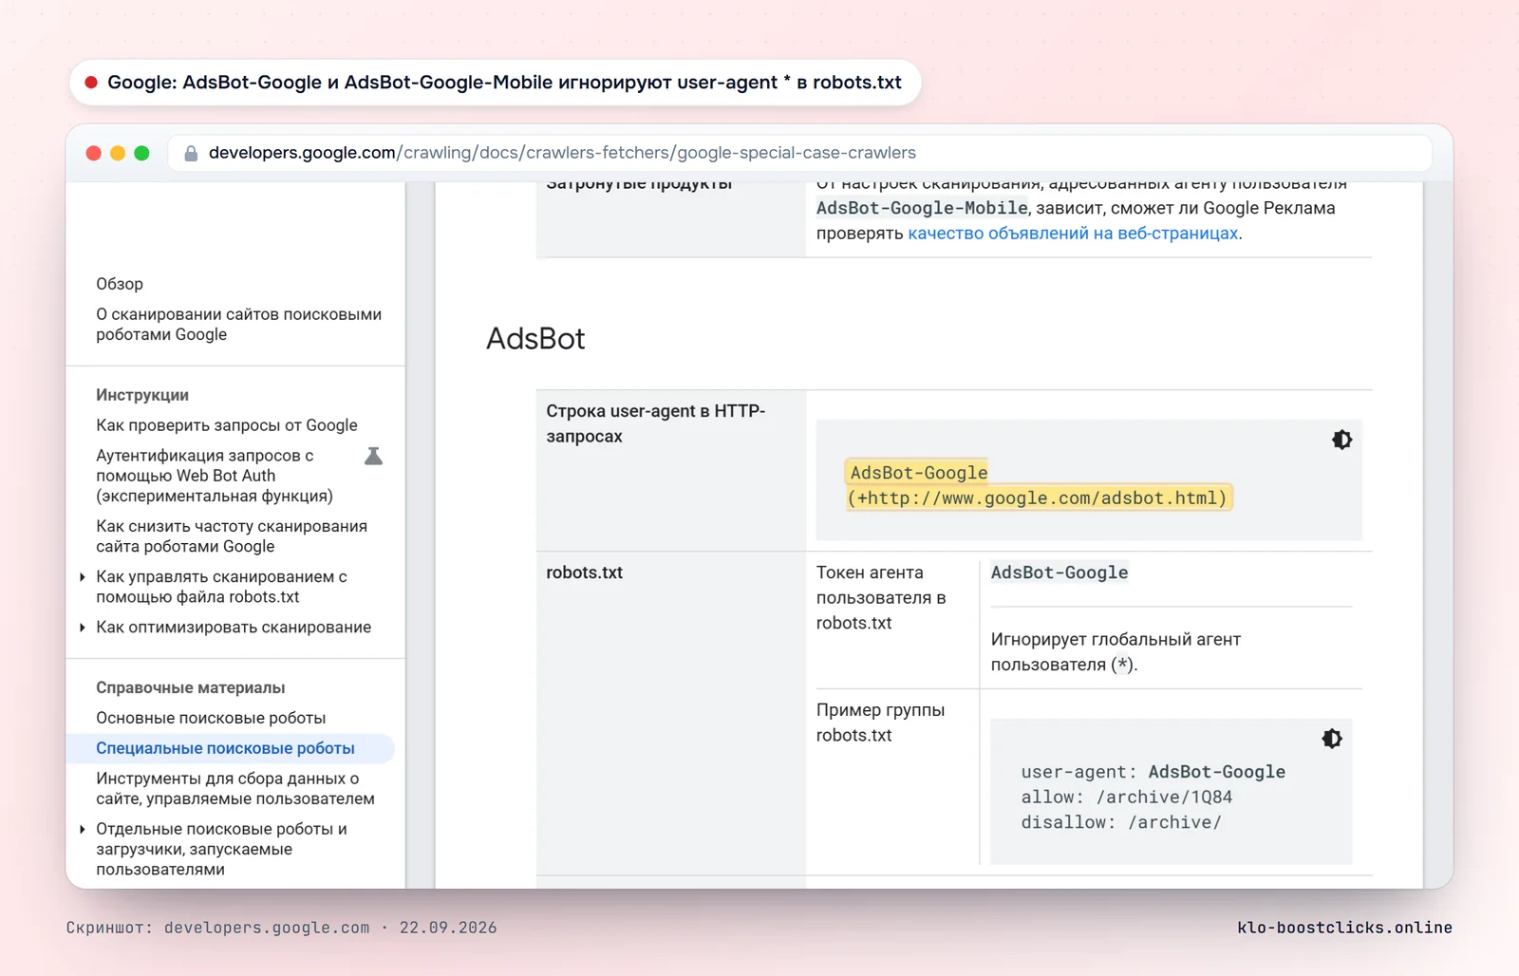
Task: Open 'Основные поисковые роботы' page
Action: point(211,718)
